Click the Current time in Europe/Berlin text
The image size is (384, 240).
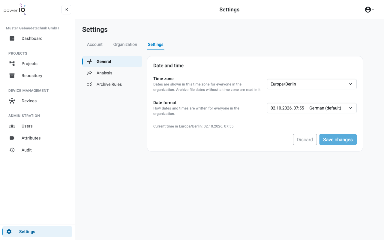click(x=193, y=126)
